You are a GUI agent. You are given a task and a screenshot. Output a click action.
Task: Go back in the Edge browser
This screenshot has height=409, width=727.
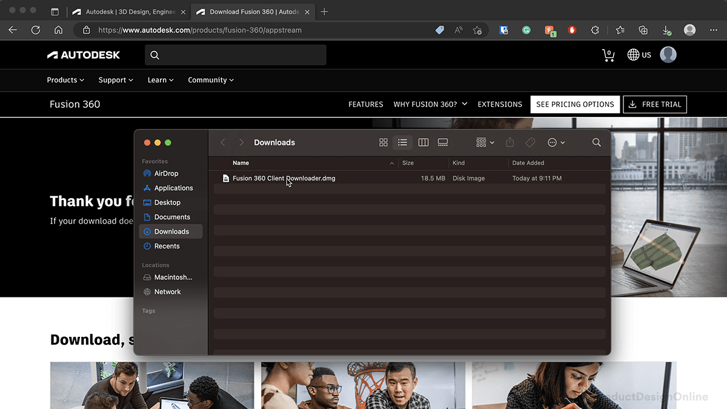click(13, 30)
